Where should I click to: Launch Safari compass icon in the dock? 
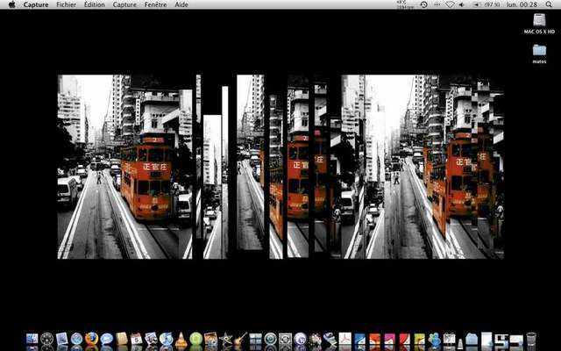(x=76, y=339)
